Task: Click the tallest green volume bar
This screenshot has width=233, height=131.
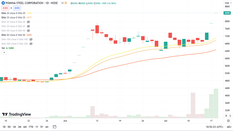Action: click(x=216, y=103)
